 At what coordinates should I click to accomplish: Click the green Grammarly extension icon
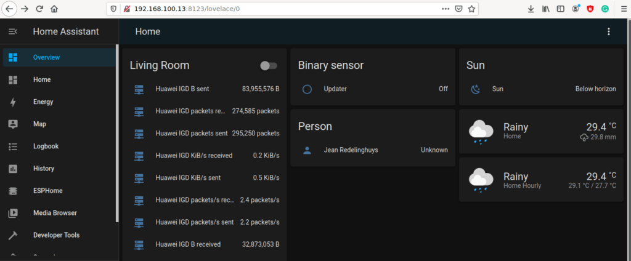(x=605, y=9)
